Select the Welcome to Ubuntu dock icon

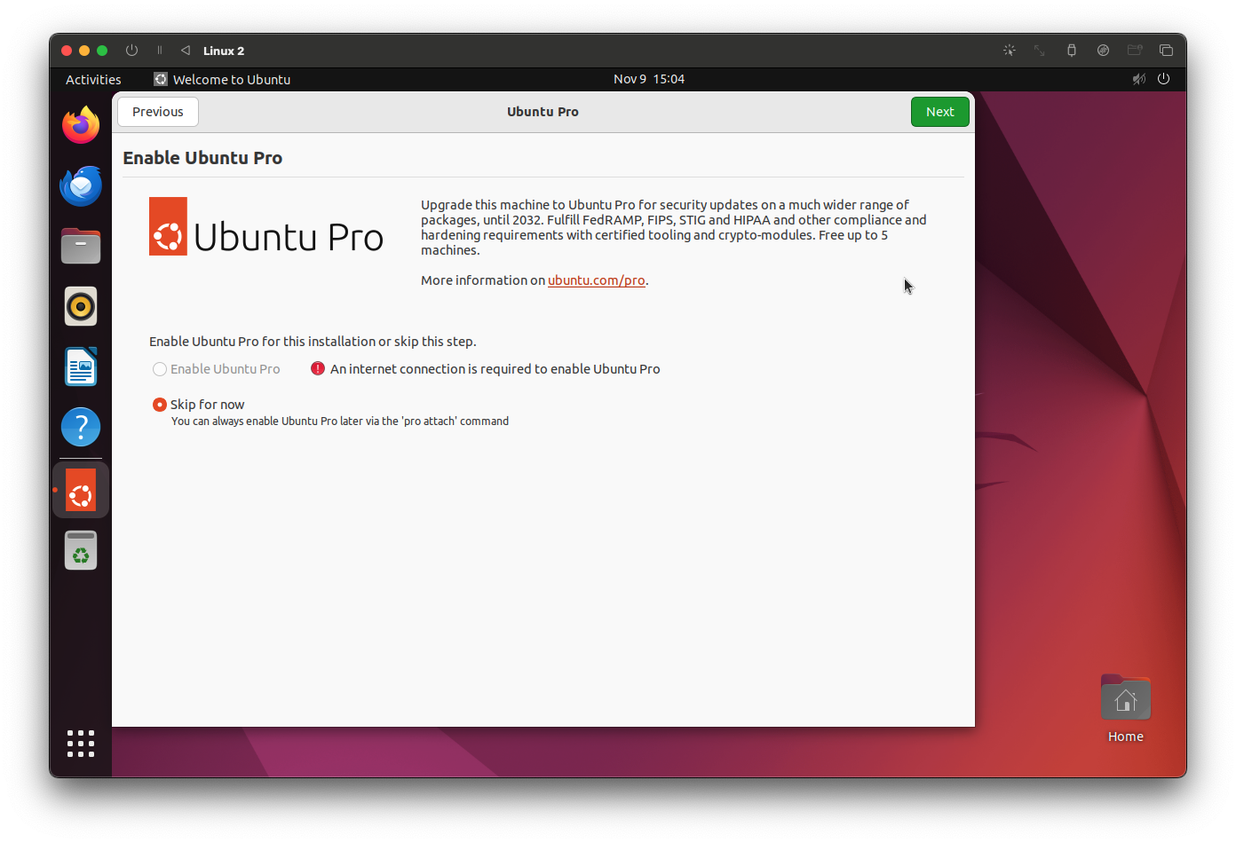click(x=81, y=490)
